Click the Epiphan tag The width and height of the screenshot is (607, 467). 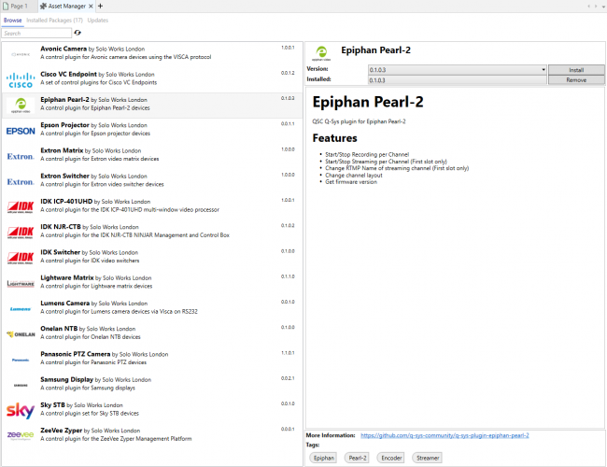[x=324, y=458]
